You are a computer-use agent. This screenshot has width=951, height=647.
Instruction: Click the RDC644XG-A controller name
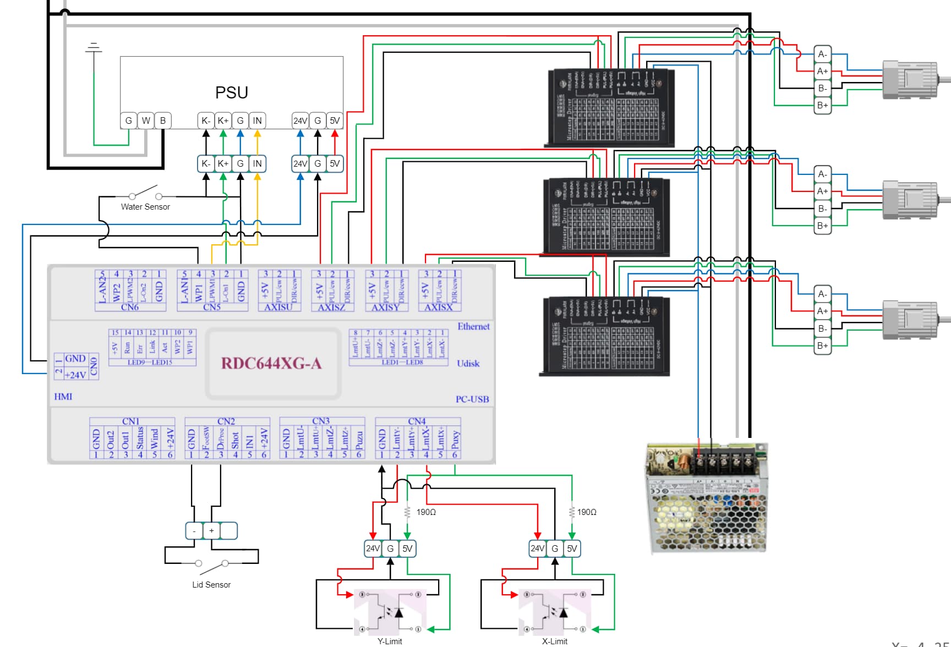point(271,363)
